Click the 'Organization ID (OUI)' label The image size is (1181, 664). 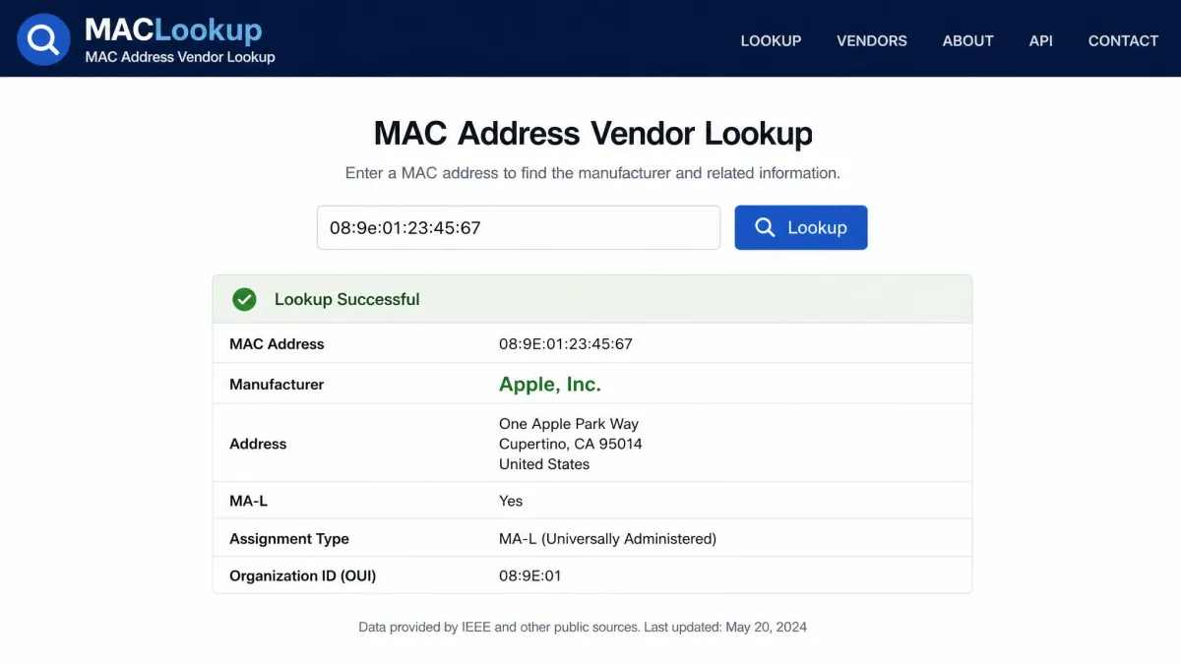pos(303,575)
